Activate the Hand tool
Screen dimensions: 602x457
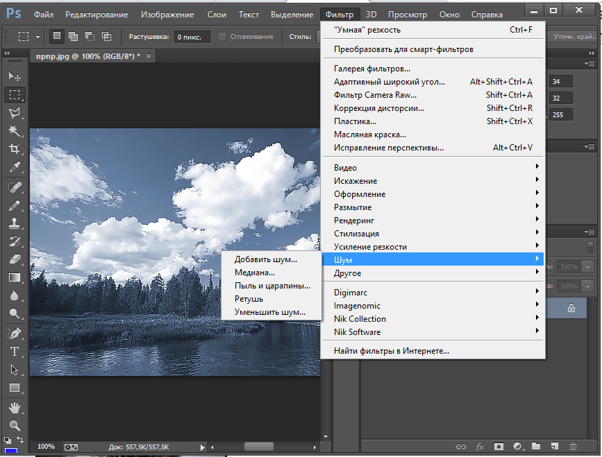(x=14, y=407)
